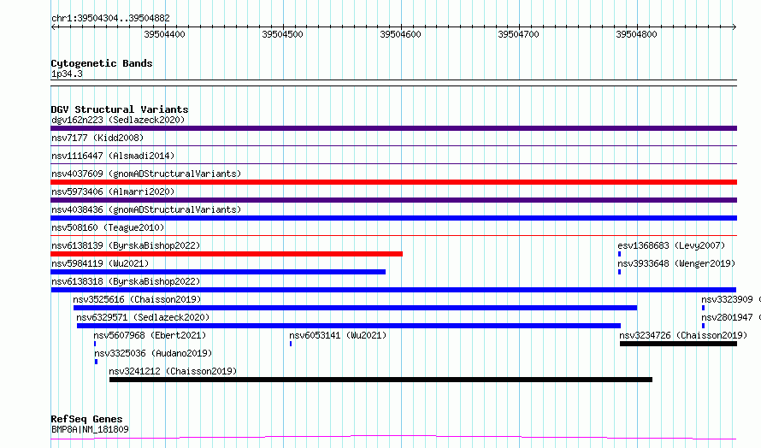Click nsv4038436 gnomADStructuralVariants label
Image resolution: width=761 pixels, height=448 pixels.
click(x=146, y=209)
